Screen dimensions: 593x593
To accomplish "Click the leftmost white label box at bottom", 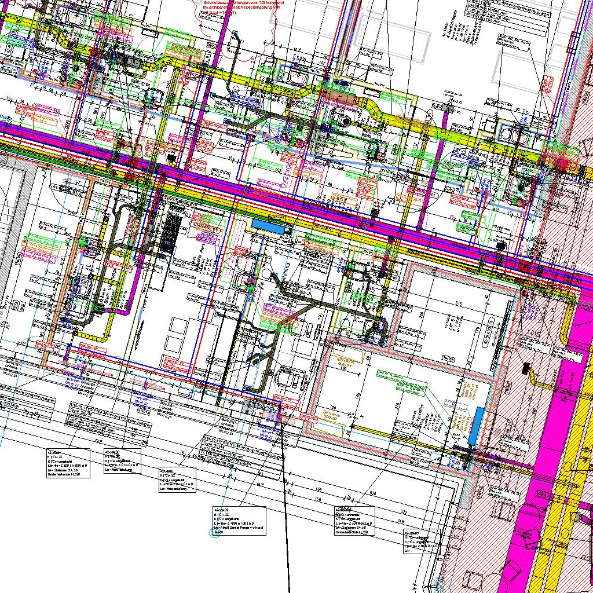I will 68,463.
